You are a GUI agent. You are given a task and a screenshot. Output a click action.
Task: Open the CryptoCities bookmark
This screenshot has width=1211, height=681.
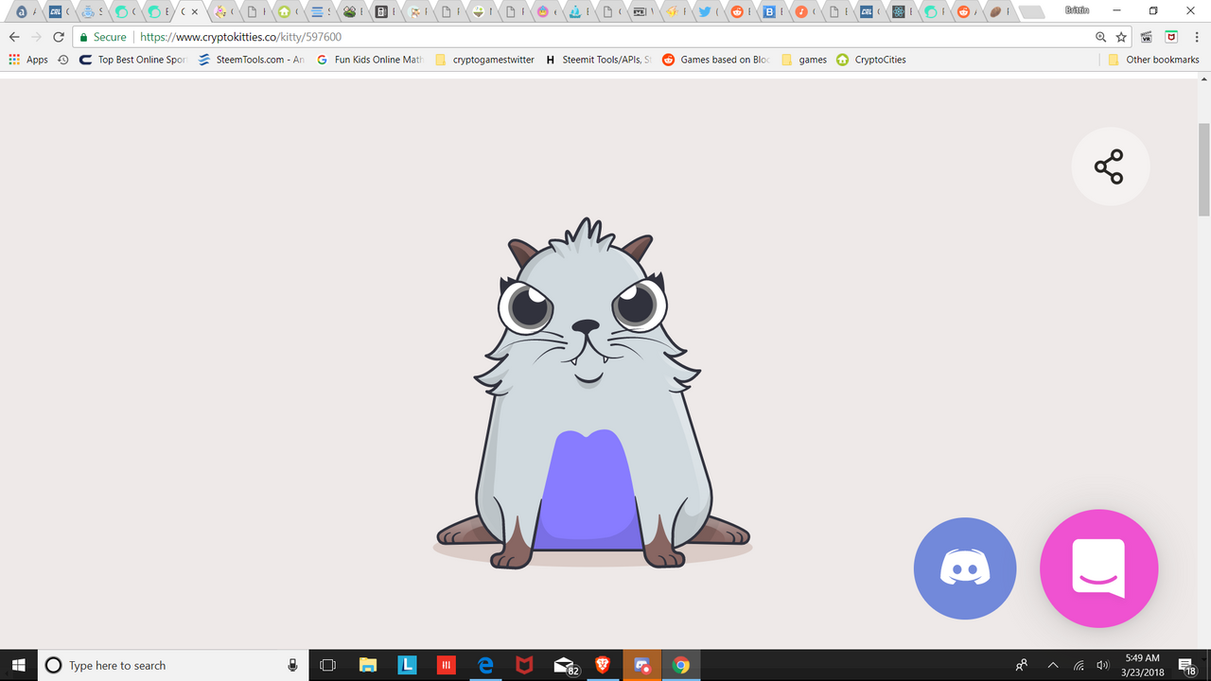tap(871, 60)
